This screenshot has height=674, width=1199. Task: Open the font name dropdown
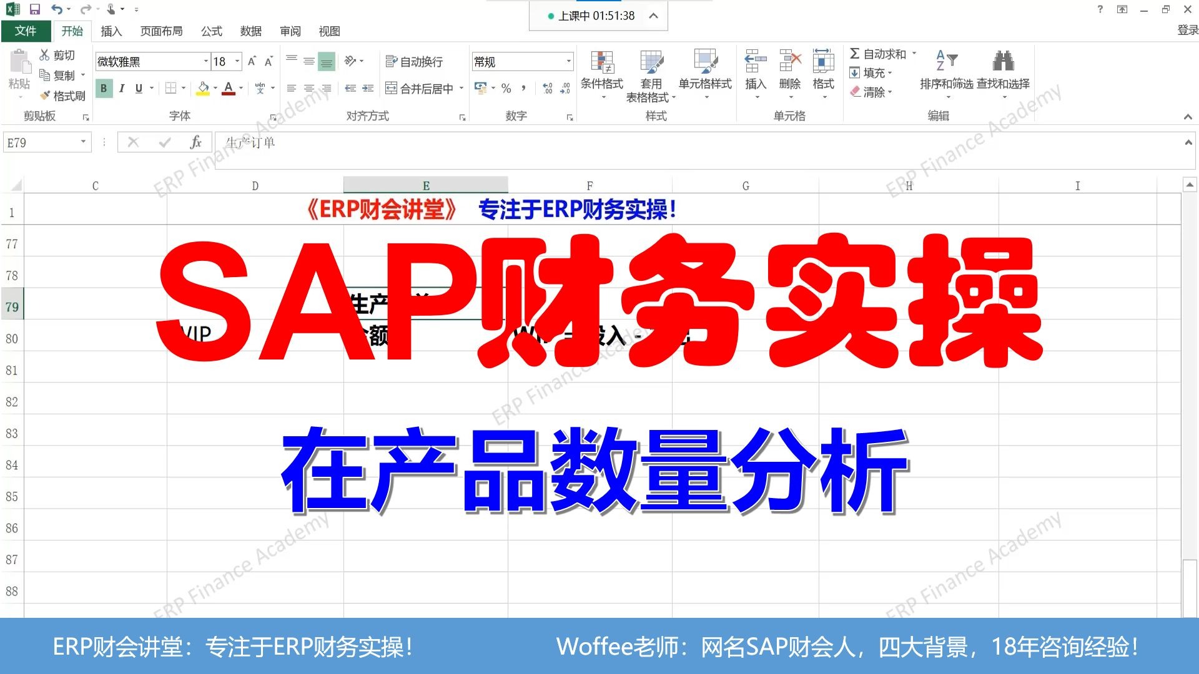click(206, 61)
